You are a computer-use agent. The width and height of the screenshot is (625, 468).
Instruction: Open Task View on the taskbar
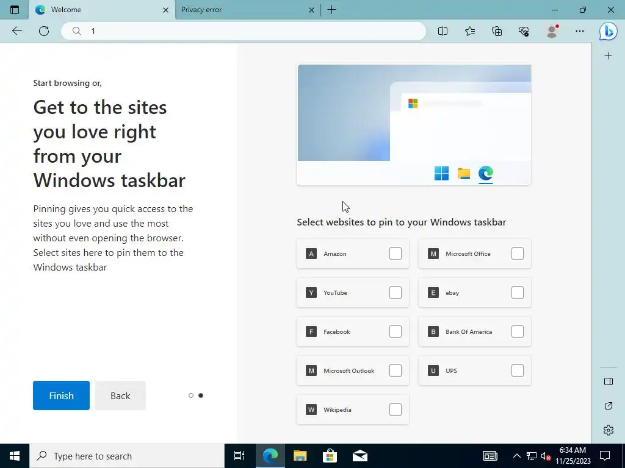tap(239, 456)
